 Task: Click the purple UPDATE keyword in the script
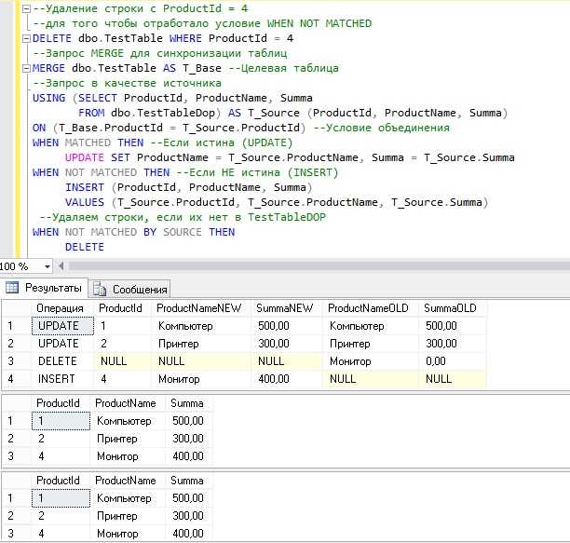coord(85,157)
